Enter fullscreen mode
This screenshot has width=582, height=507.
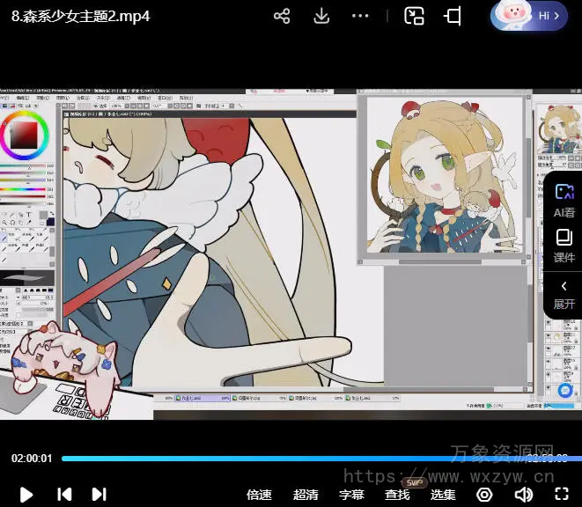pos(561,495)
